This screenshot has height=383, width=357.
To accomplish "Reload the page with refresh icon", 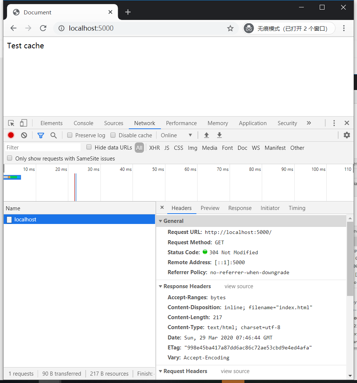I will [x=43, y=28].
